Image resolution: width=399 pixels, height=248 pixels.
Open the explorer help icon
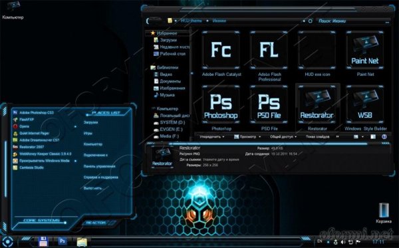click(x=384, y=136)
